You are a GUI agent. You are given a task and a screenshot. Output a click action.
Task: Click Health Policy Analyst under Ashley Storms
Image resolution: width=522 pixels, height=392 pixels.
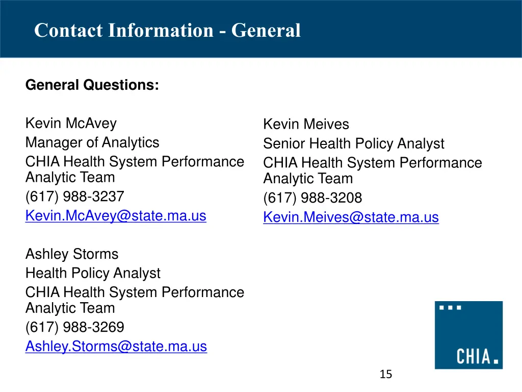point(93,274)
